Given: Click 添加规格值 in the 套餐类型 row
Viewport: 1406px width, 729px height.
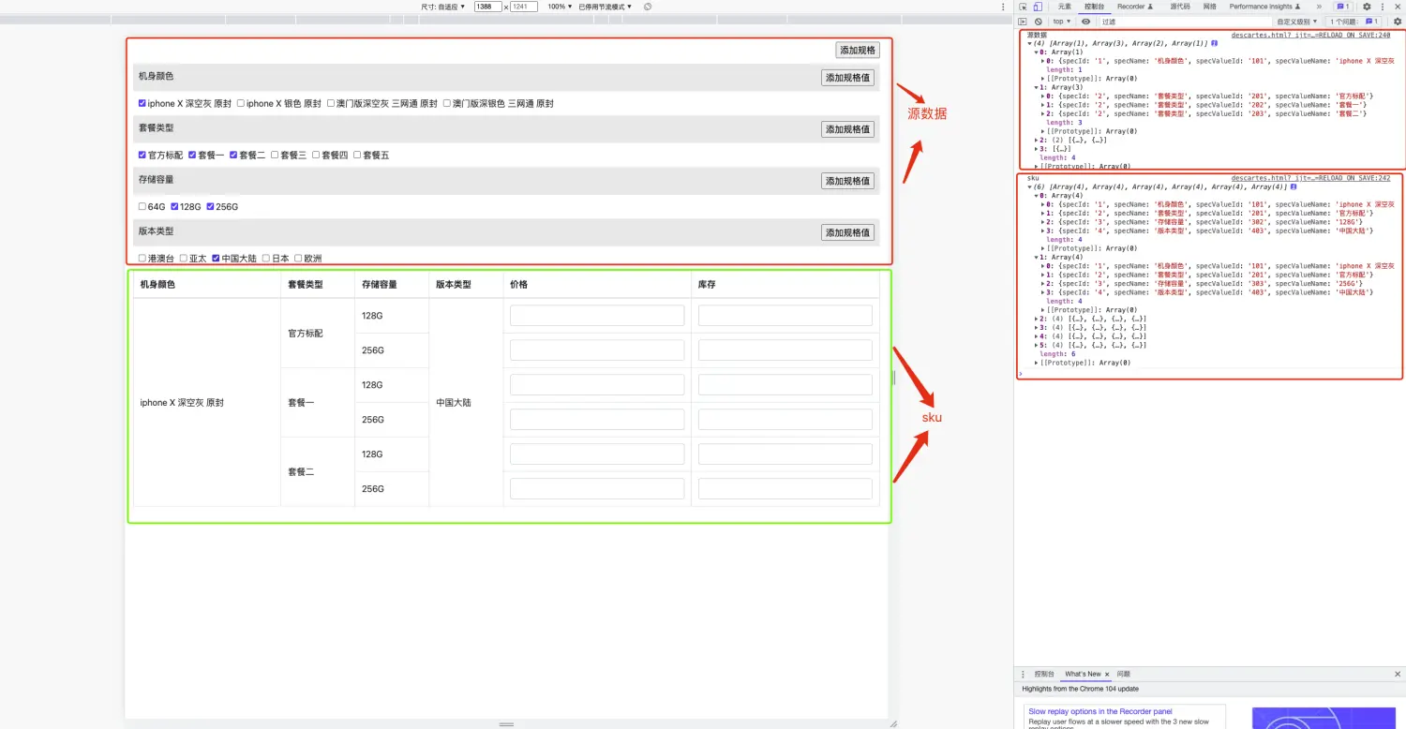Looking at the screenshot, I should tap(847, 129).
